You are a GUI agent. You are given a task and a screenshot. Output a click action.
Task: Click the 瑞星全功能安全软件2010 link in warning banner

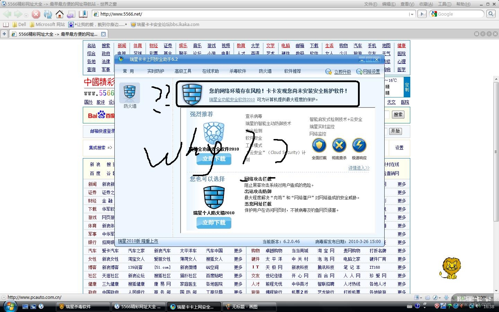point(232,99)
